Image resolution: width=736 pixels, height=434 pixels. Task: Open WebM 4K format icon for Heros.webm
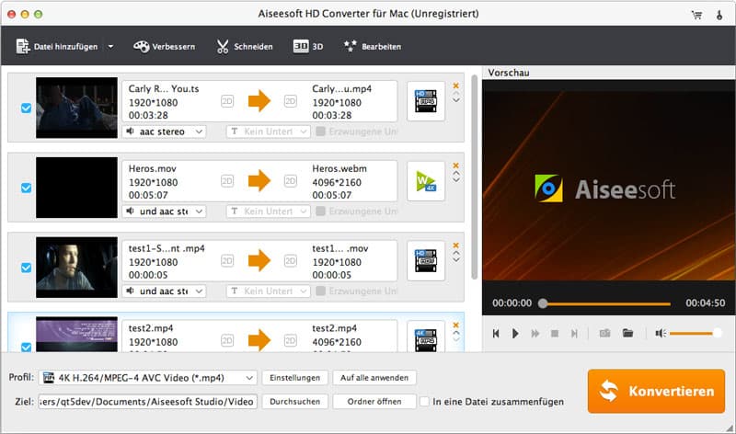[x=426, y=181]
